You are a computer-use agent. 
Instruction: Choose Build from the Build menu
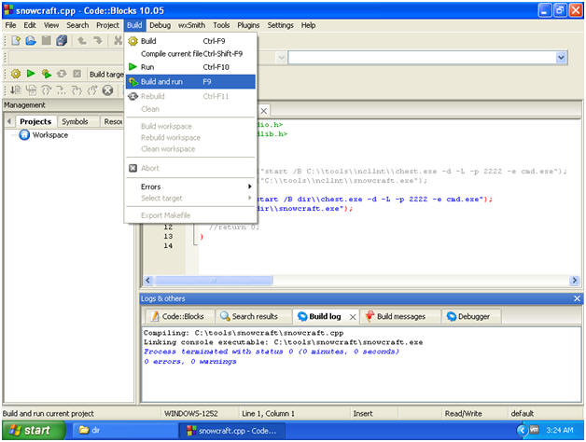click(x=190, y=41)
